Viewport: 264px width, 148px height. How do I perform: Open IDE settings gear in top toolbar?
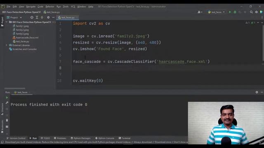tap(256, 12)
